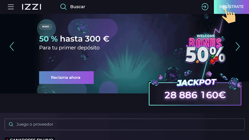
Task: Click Para tu primer depósito text
Action: click(69, 48)
